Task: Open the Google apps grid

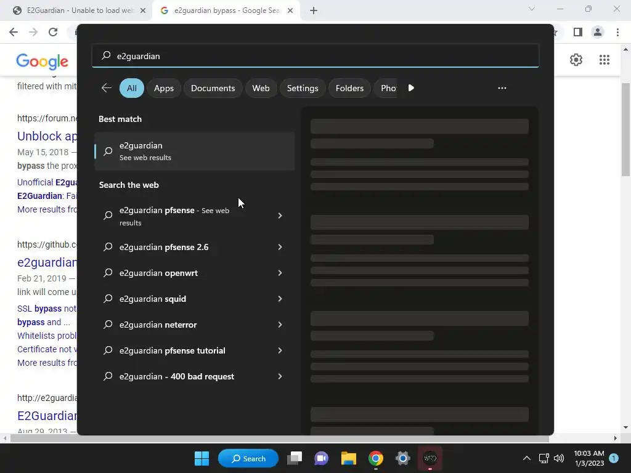Action: [x=604, y=60]
